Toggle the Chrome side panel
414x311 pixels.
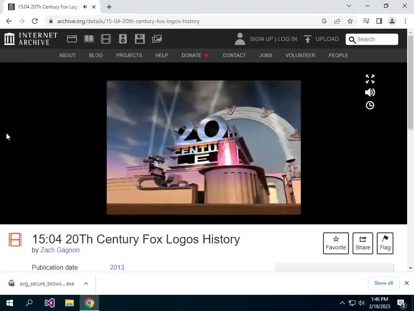coord(379,21)
